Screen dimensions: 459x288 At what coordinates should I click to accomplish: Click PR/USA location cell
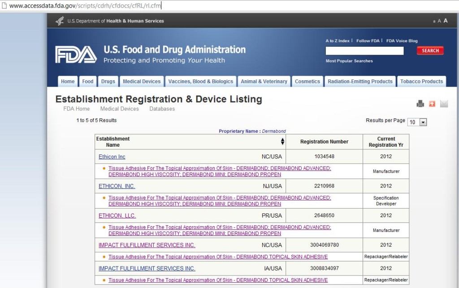coord(272,216)
